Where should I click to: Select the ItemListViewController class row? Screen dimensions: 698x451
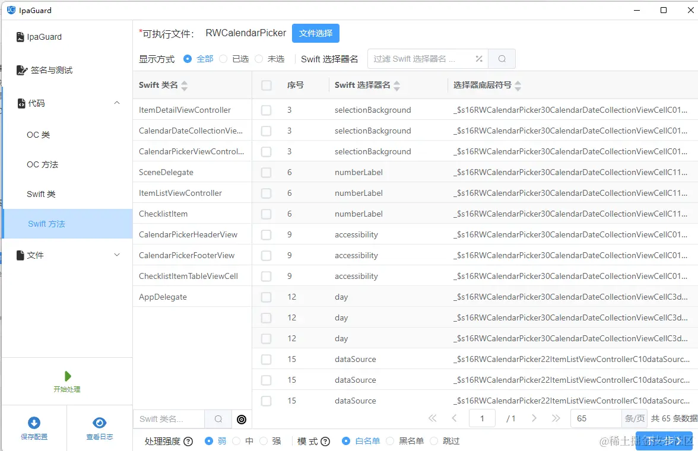coord(192,193)
